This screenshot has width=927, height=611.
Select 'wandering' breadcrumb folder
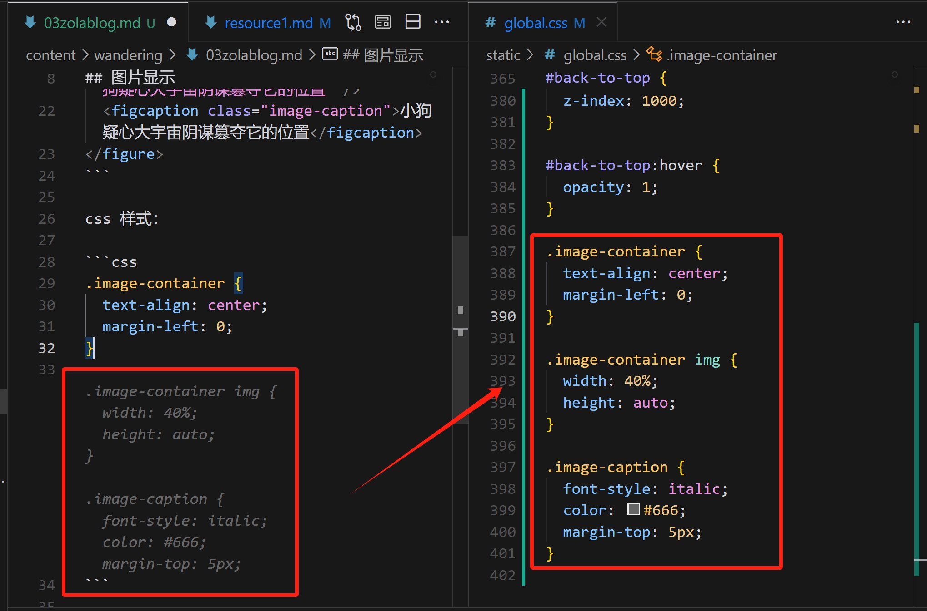coord(128,55)
